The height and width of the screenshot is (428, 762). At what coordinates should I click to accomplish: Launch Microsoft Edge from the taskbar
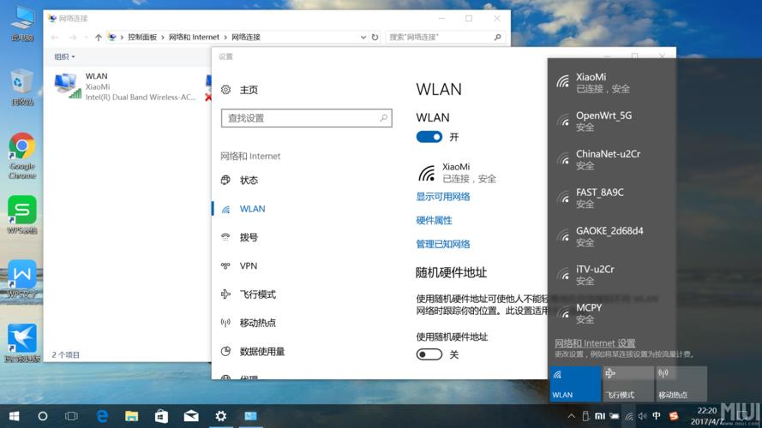tap(102, 416)
